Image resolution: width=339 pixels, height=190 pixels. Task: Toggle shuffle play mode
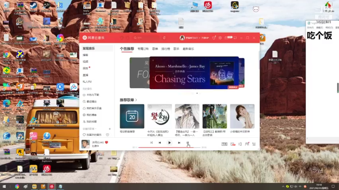tap(151, 143)
